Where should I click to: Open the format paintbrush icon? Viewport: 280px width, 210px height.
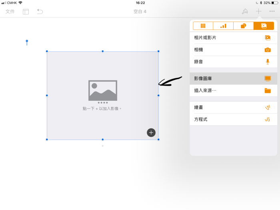click(245, 12)
